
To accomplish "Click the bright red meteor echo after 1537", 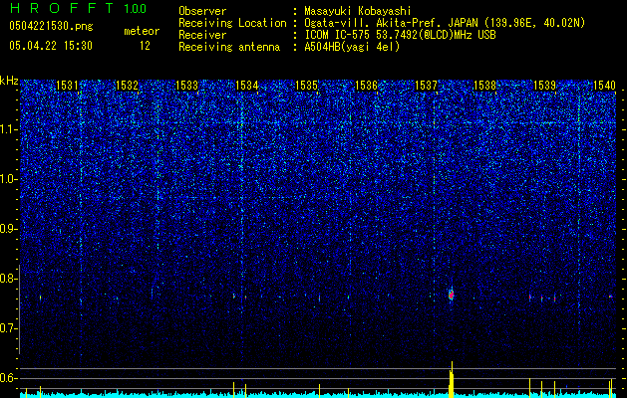I will coord(451,295).
